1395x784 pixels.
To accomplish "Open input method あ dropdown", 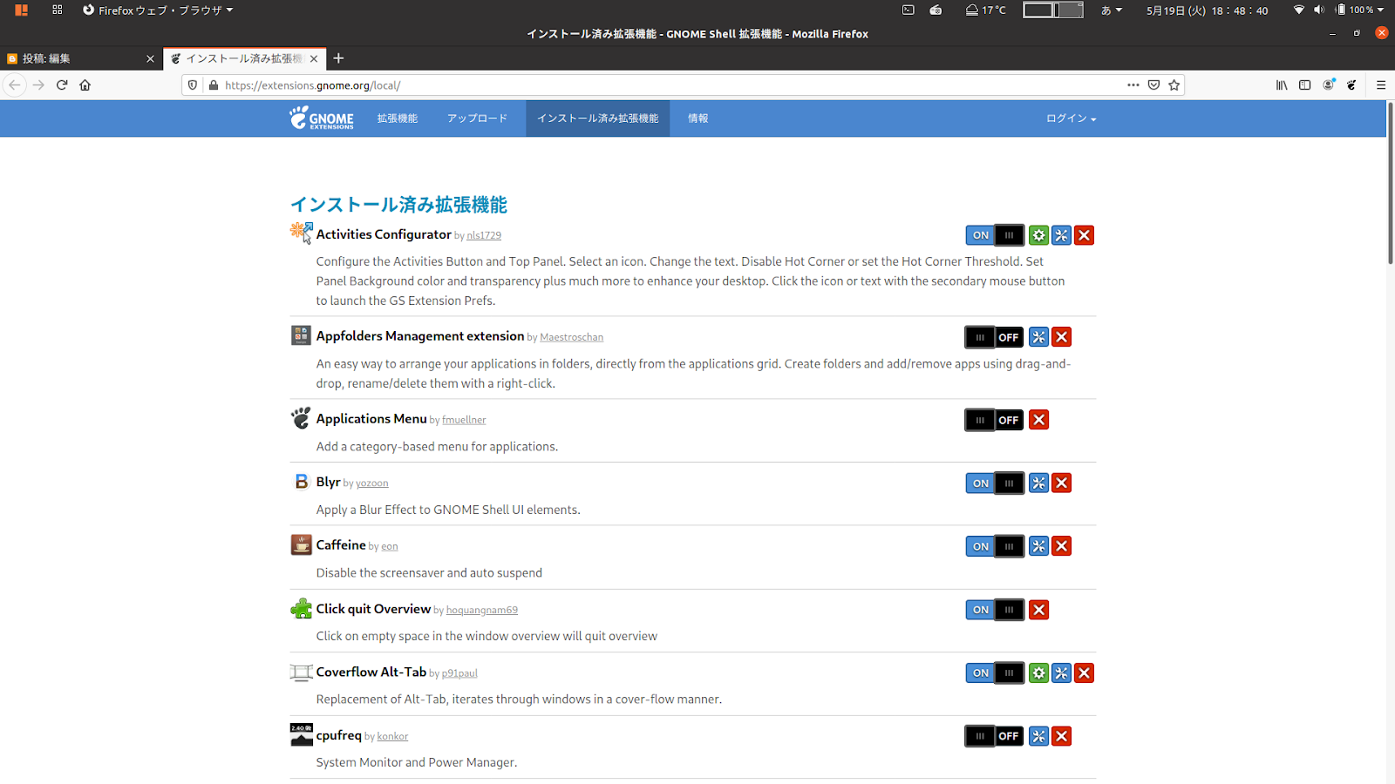I will pyautogui.click(x=1112, y=10).
